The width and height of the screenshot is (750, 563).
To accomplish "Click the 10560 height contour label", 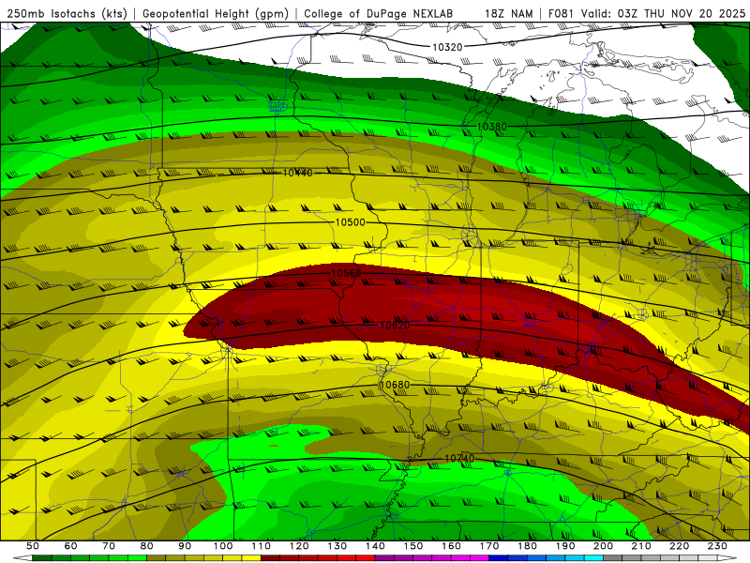I will pos(346,273).
